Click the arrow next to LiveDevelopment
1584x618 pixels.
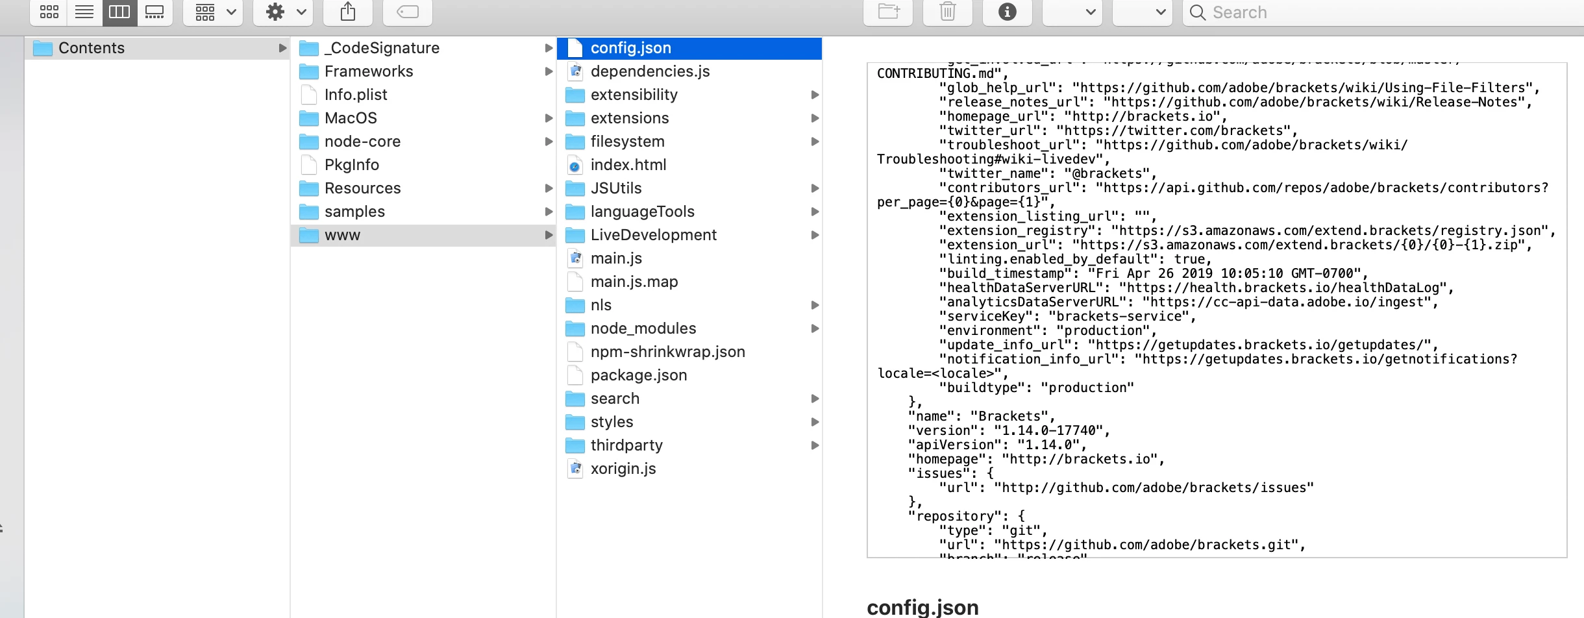click(815, 235)
